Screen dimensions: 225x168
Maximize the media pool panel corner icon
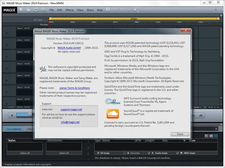[x=221, y=124]
